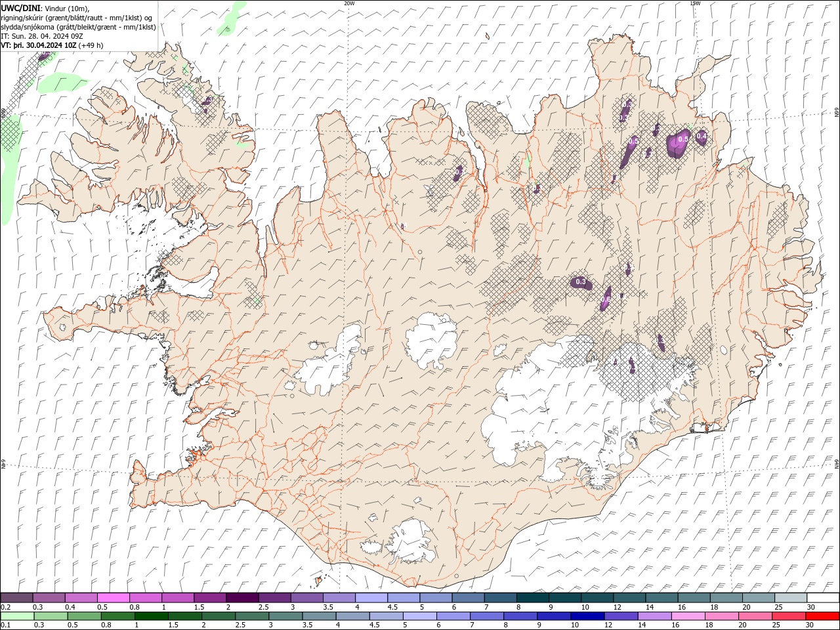Image resolution: width=840 pixels, height=630 pixels.
Task: Select the 0.2 swatch in the upper snow legend
Action: click(x=16, y=597)
